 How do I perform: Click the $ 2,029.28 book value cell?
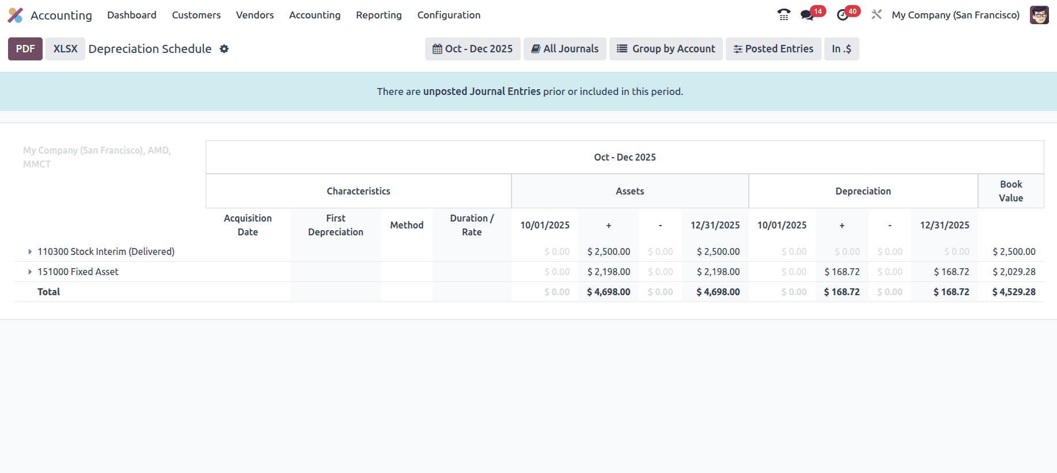pos(1014,272)
